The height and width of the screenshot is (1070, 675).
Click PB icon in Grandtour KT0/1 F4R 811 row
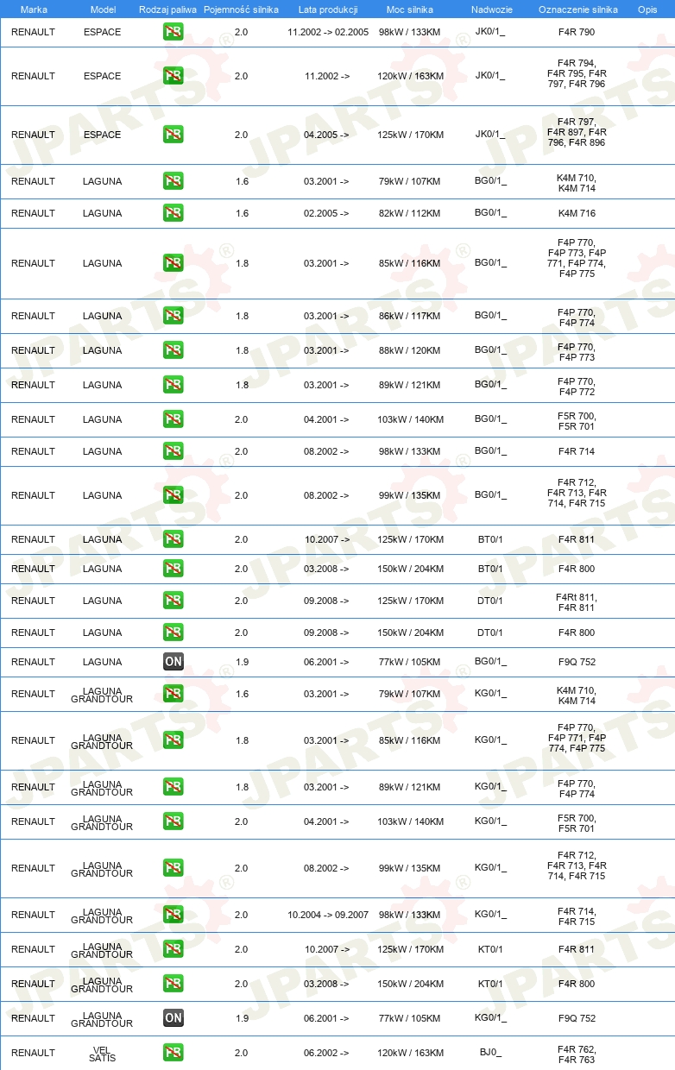pyautogui.click(x=173, y=949)
